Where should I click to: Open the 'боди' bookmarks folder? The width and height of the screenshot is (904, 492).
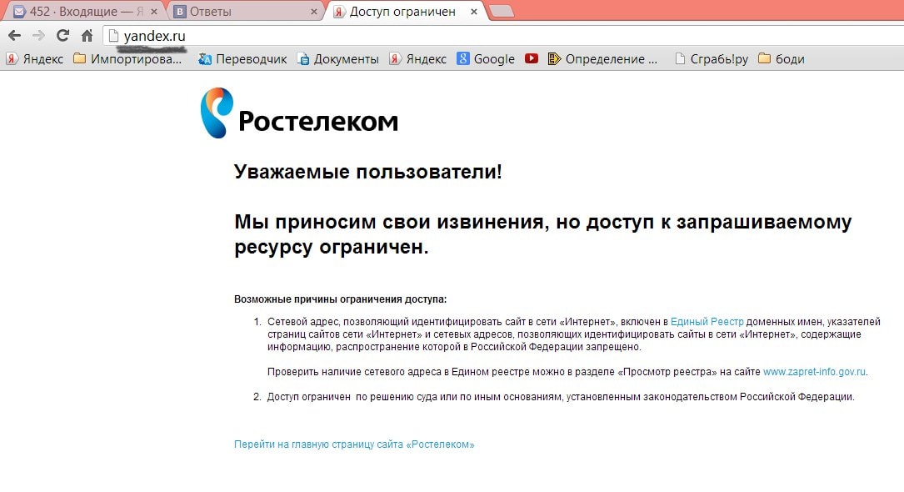[x=782, y=59]
